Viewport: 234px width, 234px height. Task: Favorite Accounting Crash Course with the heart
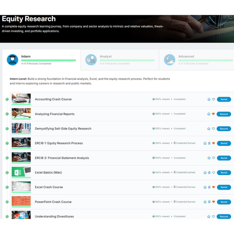click(x=213, y=99)
